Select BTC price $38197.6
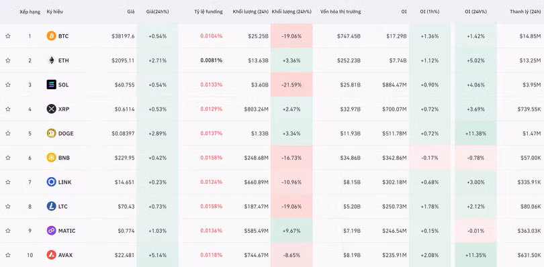The image size is (544, 267). 123,36
